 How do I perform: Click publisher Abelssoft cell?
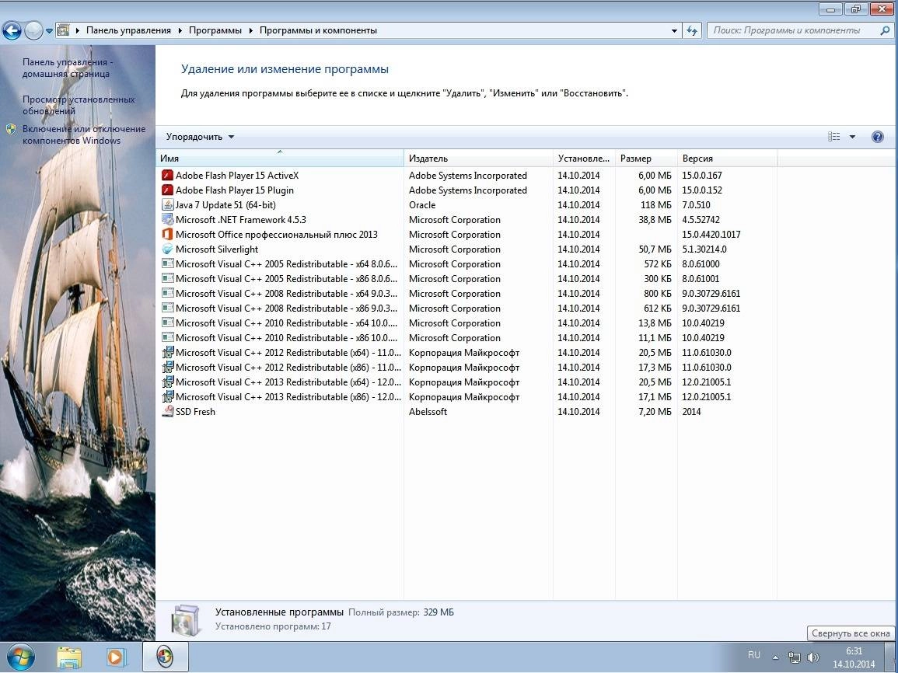pos(428,411)
